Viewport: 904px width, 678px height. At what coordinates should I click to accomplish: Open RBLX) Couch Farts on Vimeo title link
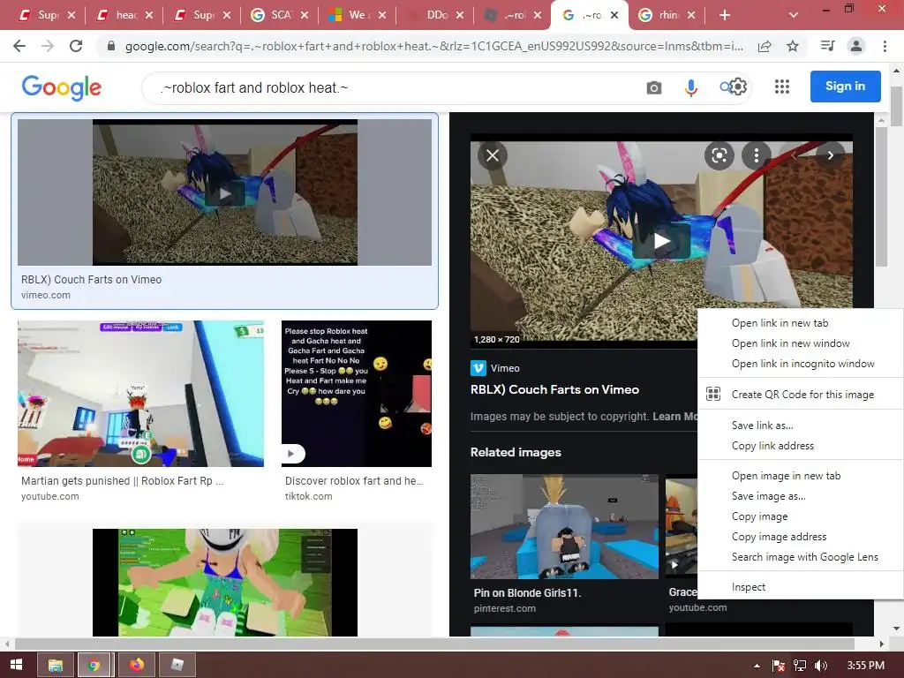pos(554,389)
